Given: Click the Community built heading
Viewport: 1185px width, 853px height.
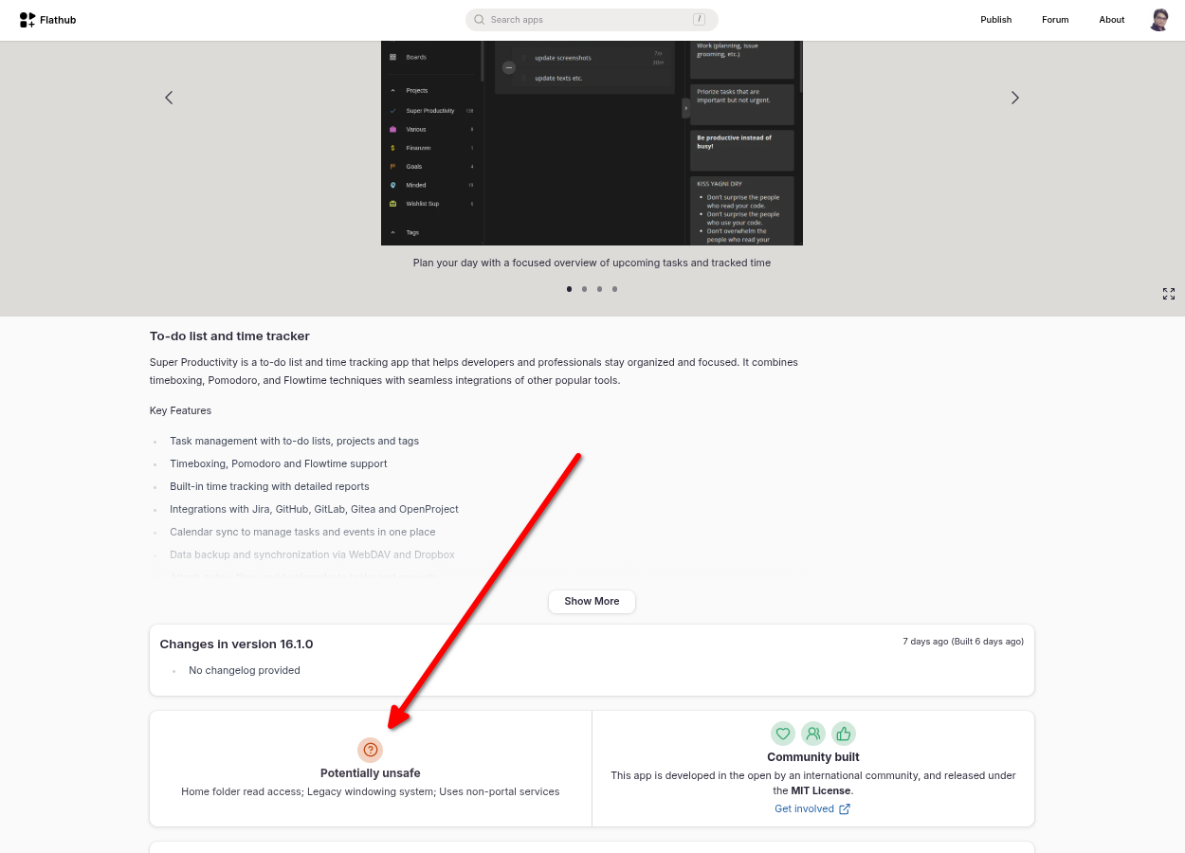Looking at the screenshot, I should 813,757.
